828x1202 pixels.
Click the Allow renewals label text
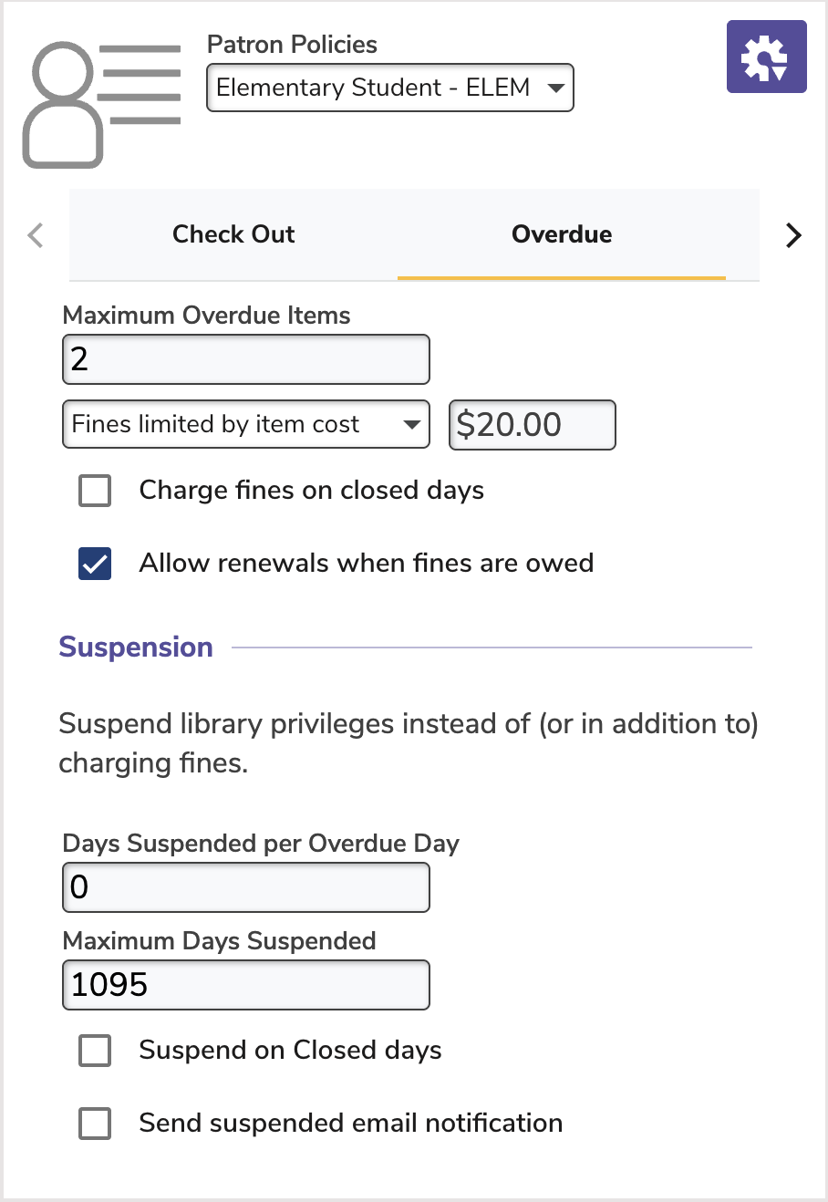click(x=366, y=564)
